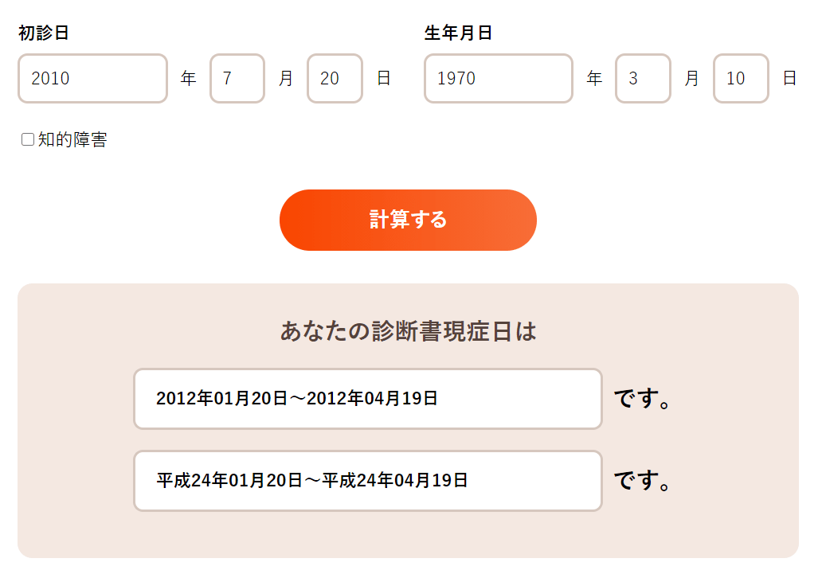Click the あなたの診断書現症日は heading
Viewport: 822px width, 574px height.
tap(408, 331)
